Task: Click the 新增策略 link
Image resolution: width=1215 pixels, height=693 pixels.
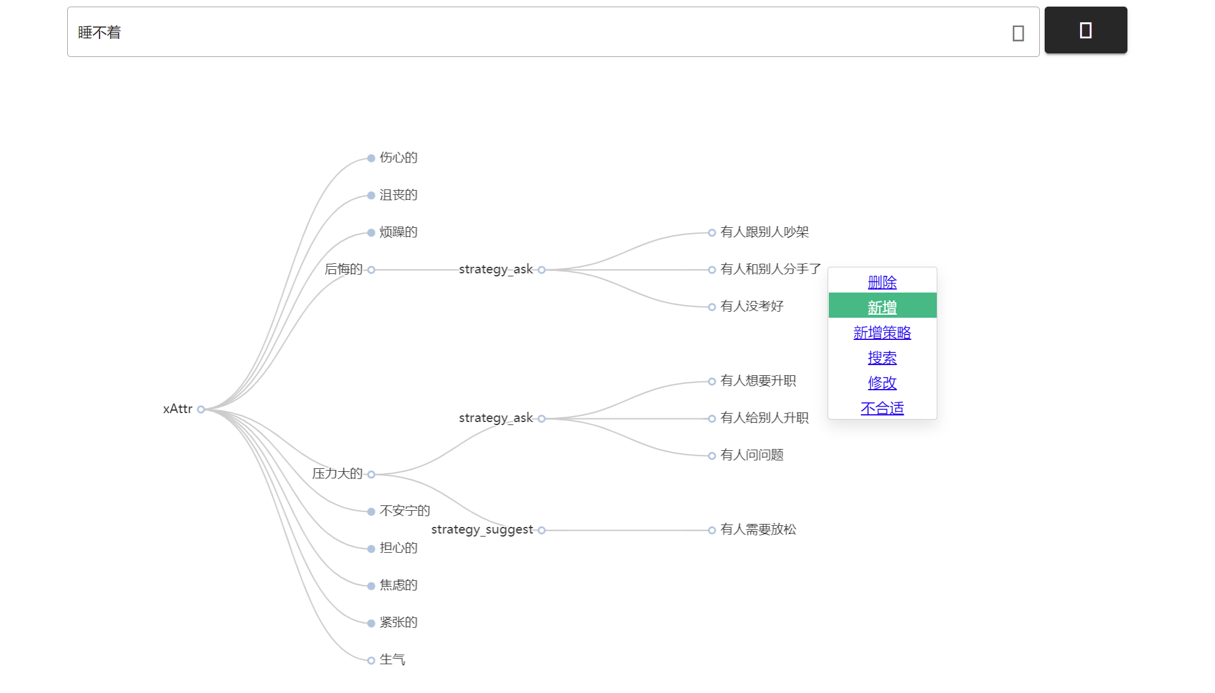Action: pyautogui.click(x=882, y=333)
